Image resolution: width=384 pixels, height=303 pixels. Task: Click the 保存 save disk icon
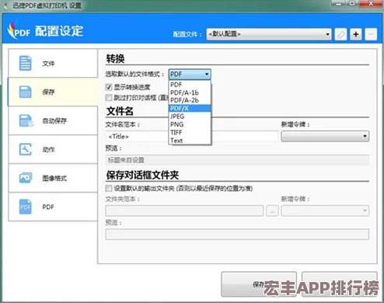26,92
